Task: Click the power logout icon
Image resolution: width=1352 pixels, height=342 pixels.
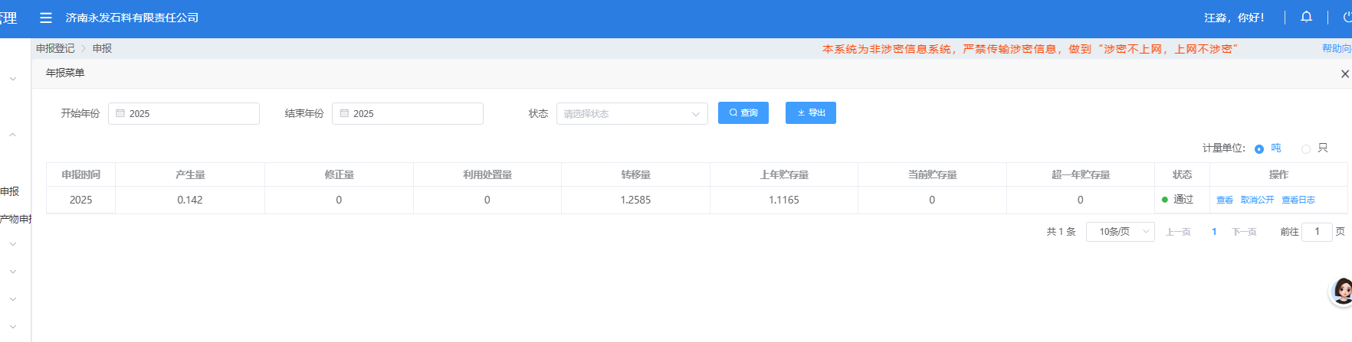Action: [1347, 17]
